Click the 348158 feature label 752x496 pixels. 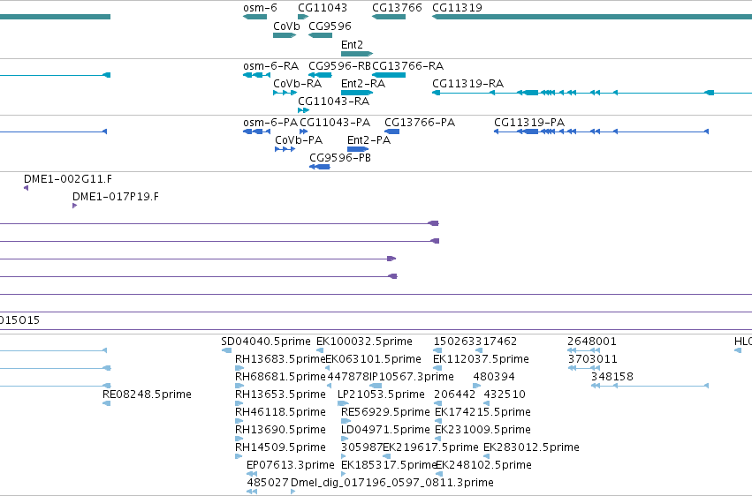pos(612,377)
